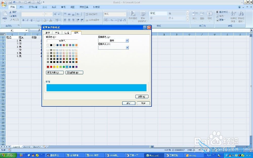Open the pattern style dropdown
Image resolution: width=253 pixels, height=158 pixels.
point(127,48)
